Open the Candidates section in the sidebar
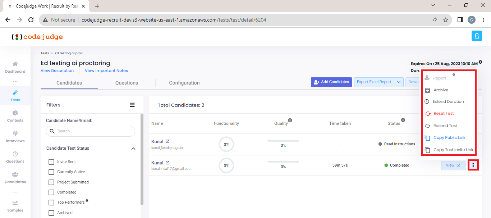Image resolution: width=491 pixels, height=218 pixels. click(15, 178)
